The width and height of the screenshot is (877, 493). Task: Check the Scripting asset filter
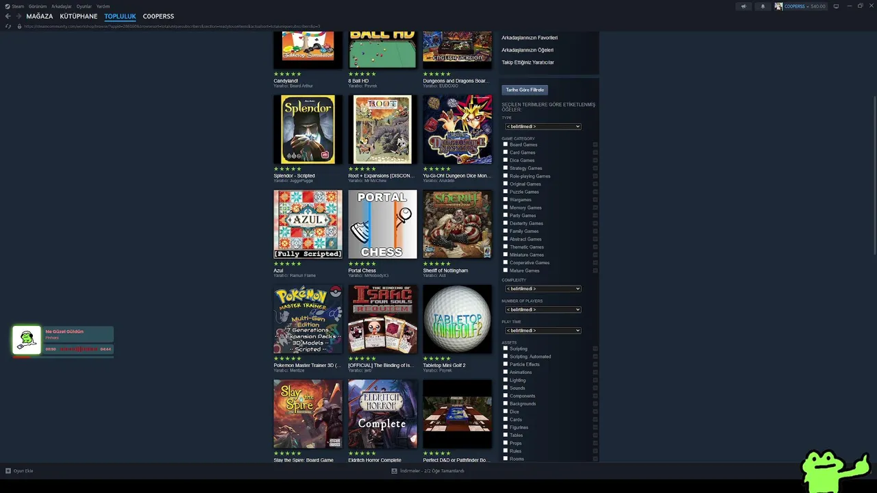[506, 349]
